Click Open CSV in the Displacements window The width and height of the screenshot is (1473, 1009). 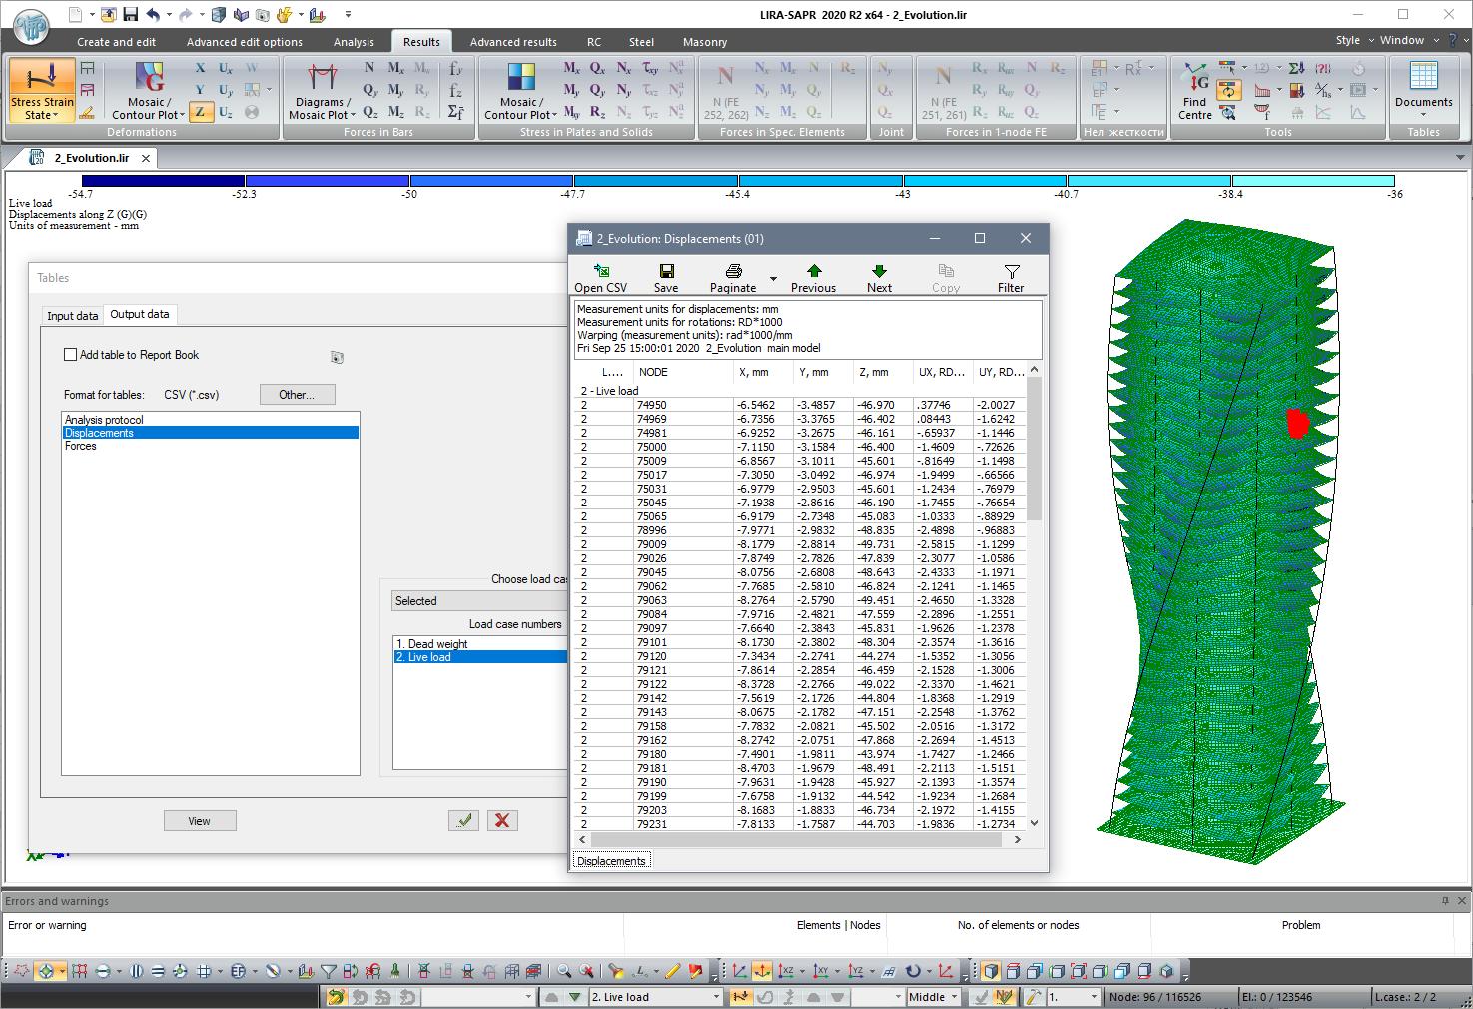600,276
